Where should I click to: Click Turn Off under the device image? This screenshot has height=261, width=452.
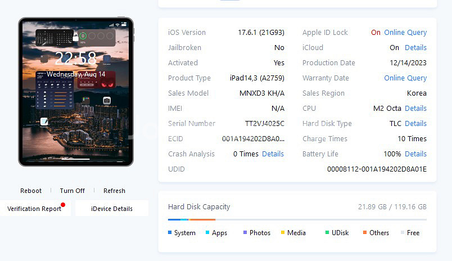pyautogui.click(x=72, y=191)
